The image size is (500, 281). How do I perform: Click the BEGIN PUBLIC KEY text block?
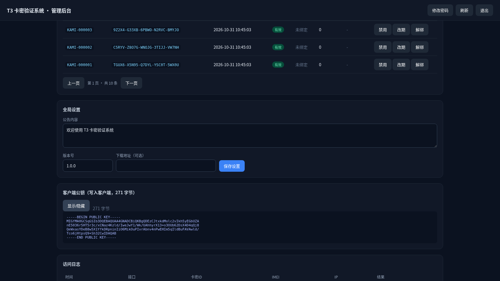tap(250, 227)
